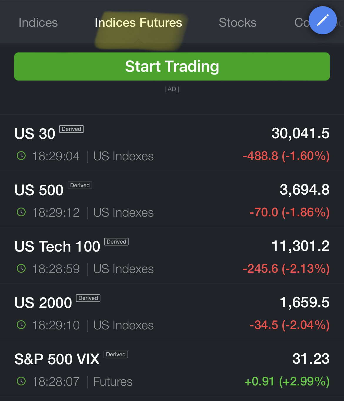Select the US Tech 100 listing
Image resolution: width=344 pixels, height=401 pixels.
pyautogui.click(x=172, y=255)
